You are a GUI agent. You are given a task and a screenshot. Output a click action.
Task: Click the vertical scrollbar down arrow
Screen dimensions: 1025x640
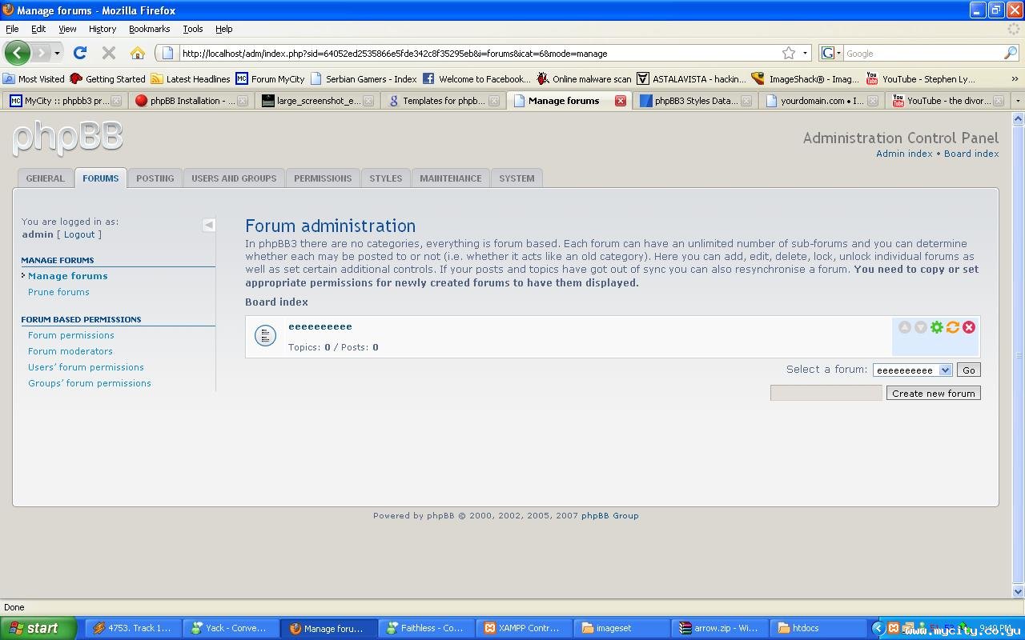(x=1019, y=592)
